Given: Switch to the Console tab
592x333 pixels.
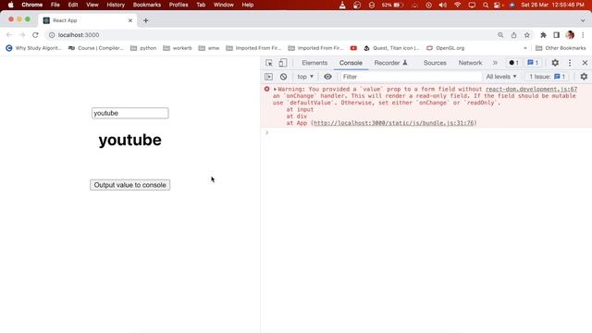Looking at the screenshot, I should coord(351,63).
